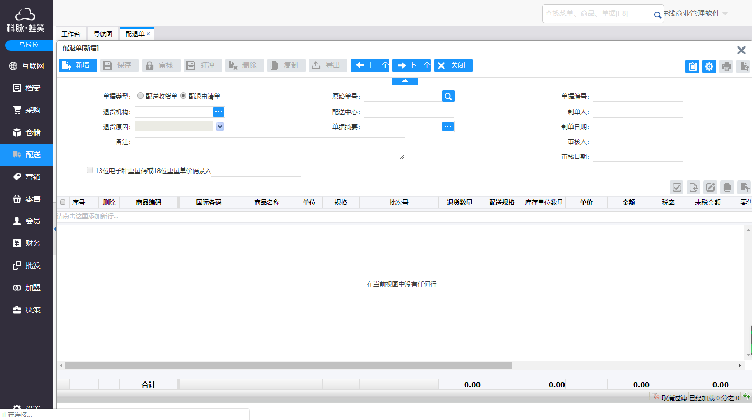
Task: Switch to the 导航图 tab
Action: tap(103, 34)
